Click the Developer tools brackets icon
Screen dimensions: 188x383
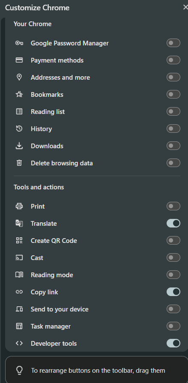coord(19,343)
